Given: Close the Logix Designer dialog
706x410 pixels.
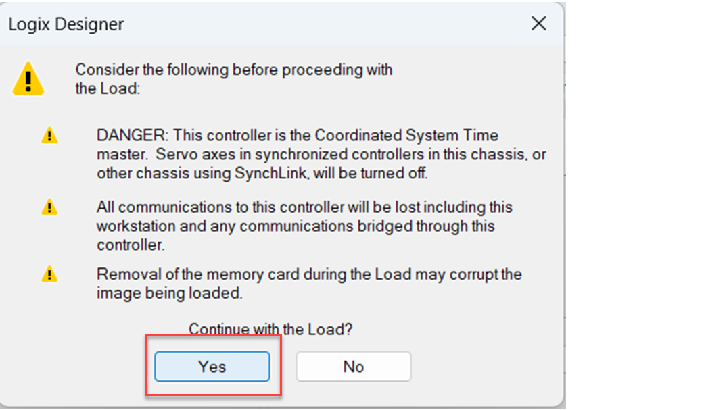Looking at the screenshot, I should coord(538,24).
